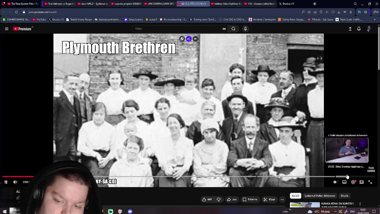Create a clip with Klippi button
The width and height of the screenshot is (380, 214).
tap(269, 199)
